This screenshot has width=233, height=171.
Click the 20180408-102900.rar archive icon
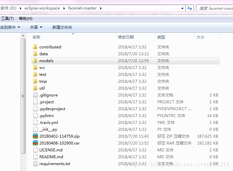pyautogui.click(x=35, y=143)
